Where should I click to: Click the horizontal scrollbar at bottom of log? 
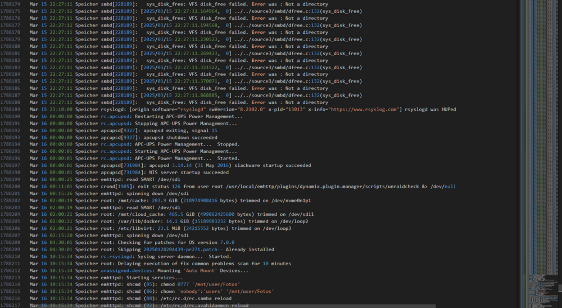pos(218,306)
